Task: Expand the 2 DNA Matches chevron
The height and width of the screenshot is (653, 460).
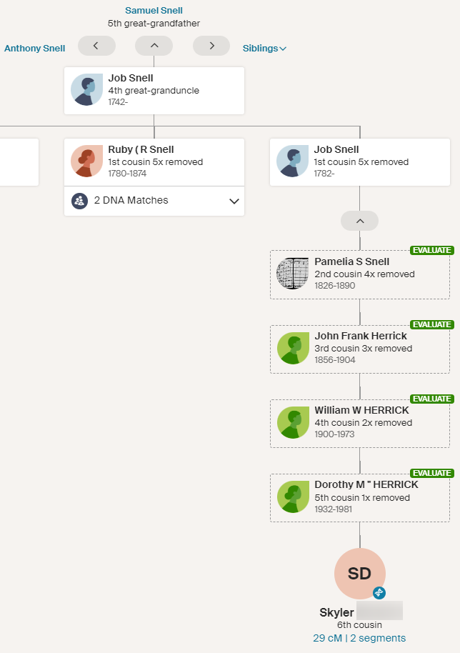Action: [x=234, y=201]
